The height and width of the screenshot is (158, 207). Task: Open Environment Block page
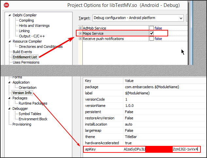tap(33, 119)
